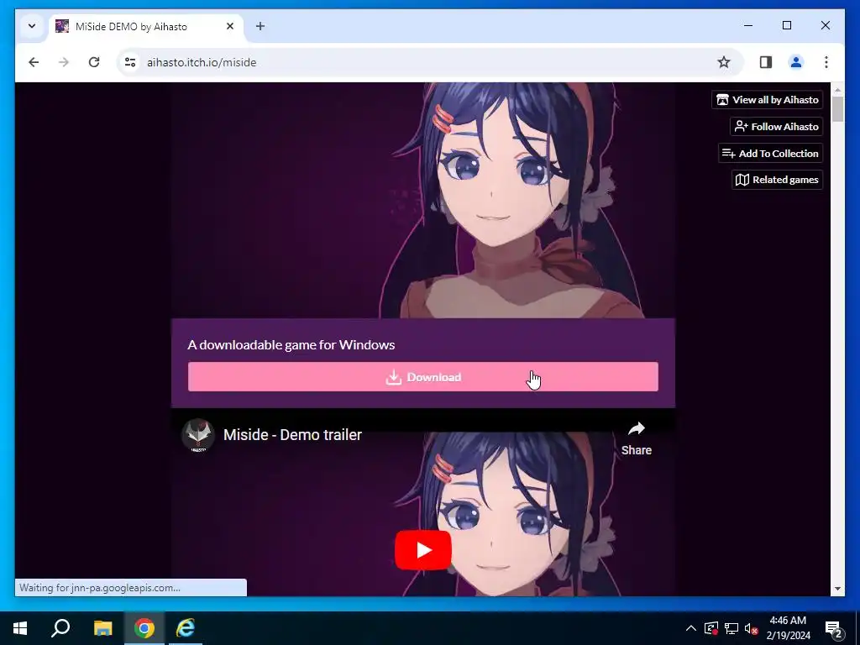Image resolution: width=860 pixels, height=645 pixels.
Task: Go forward in browser history
Action: pyautogui.click(x=64, y=62)
